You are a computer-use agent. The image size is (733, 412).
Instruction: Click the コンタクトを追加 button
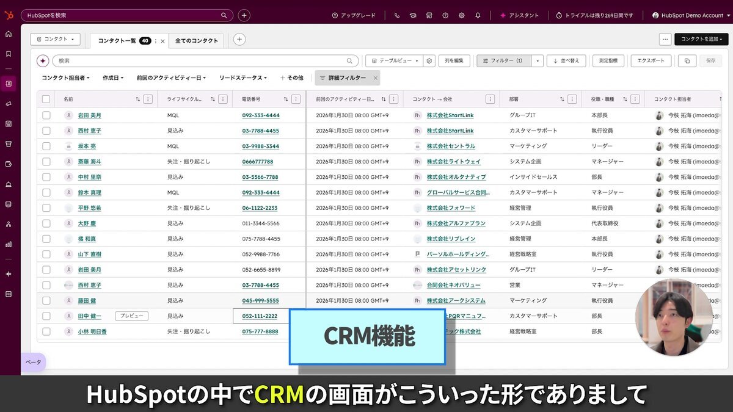pyautogui.click(x=700, y=38)
